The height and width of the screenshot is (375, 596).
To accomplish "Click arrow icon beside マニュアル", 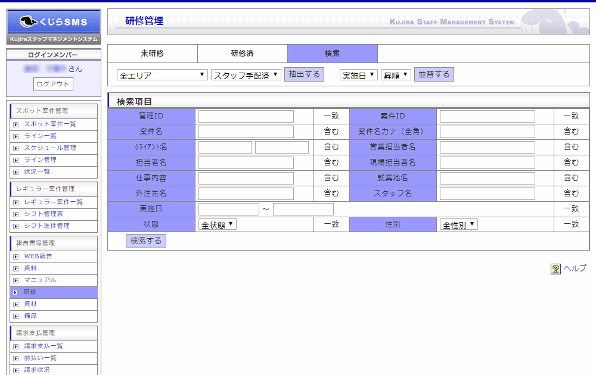I will 15,280.
